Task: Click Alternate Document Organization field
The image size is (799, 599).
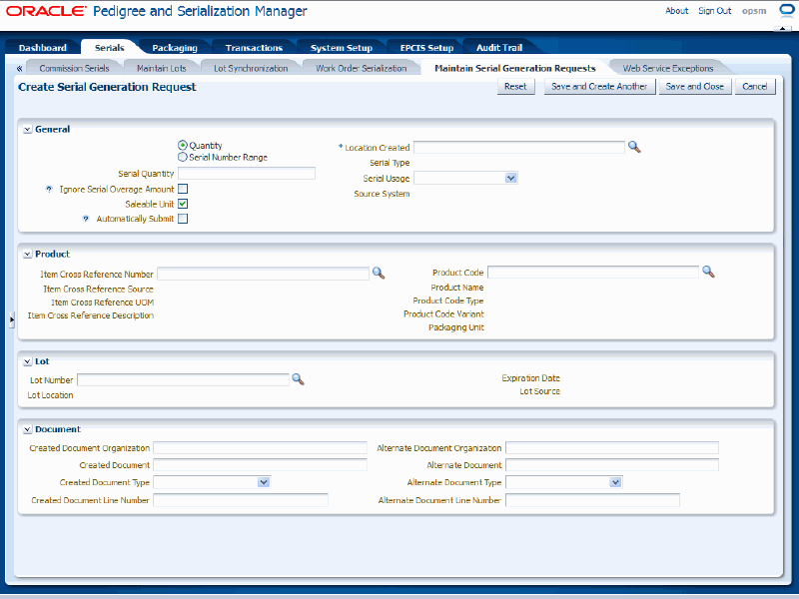Action: tap(612, 447)
